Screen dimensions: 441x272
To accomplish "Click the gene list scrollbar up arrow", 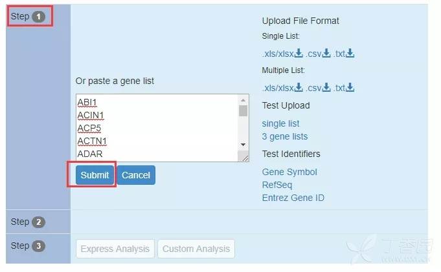I will click(x=243, y=100).
